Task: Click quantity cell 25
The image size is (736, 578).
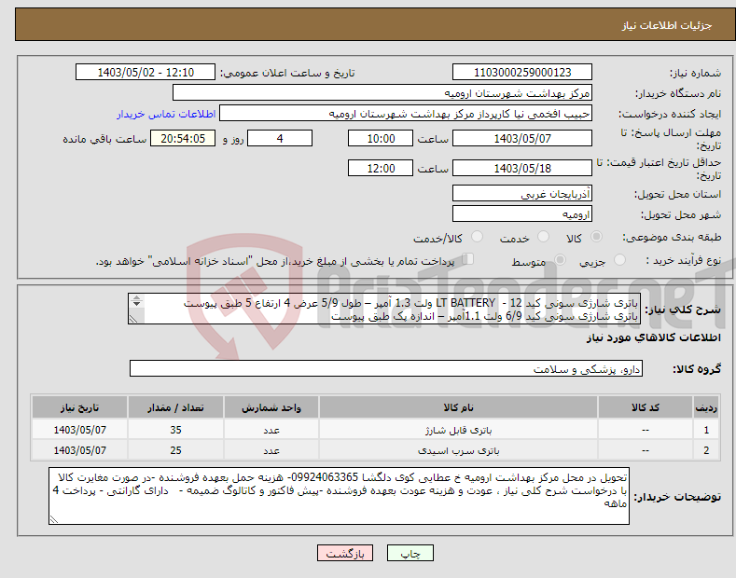Action: pyautogui.click(x=175, y=450)
